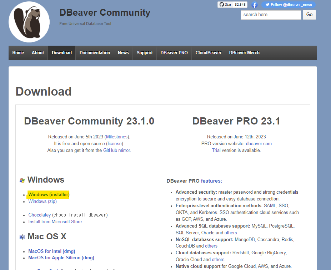
Task: Click the DBeaver Community site title
Action: 105,12
